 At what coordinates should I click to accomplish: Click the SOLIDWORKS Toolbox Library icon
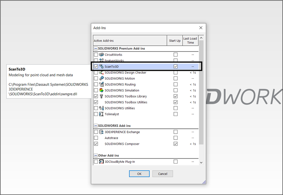[x=101, y=96]
